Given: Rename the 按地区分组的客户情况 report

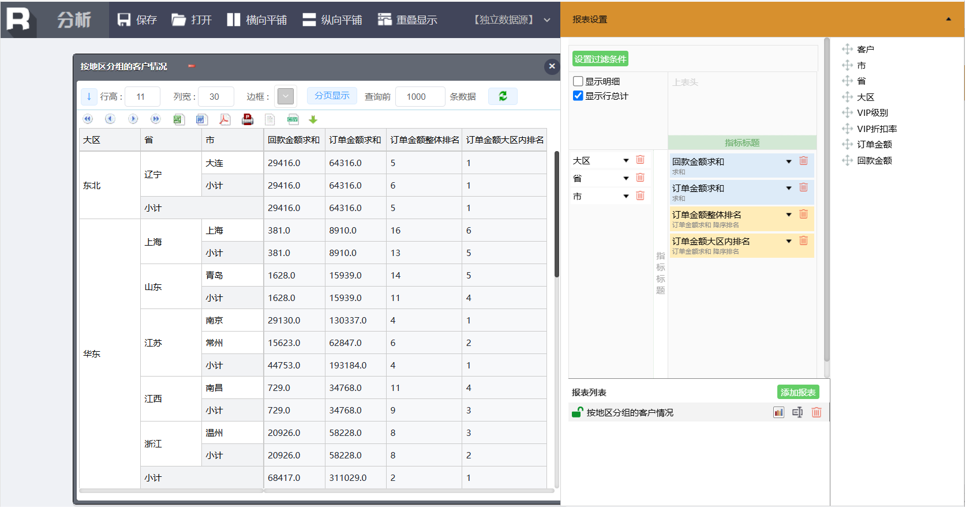Looking at the screenshot, I should 797,412.
